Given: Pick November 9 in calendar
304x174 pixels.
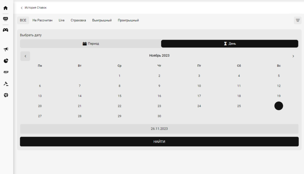Looking at the screenshot, I should (x=159, y=86).
